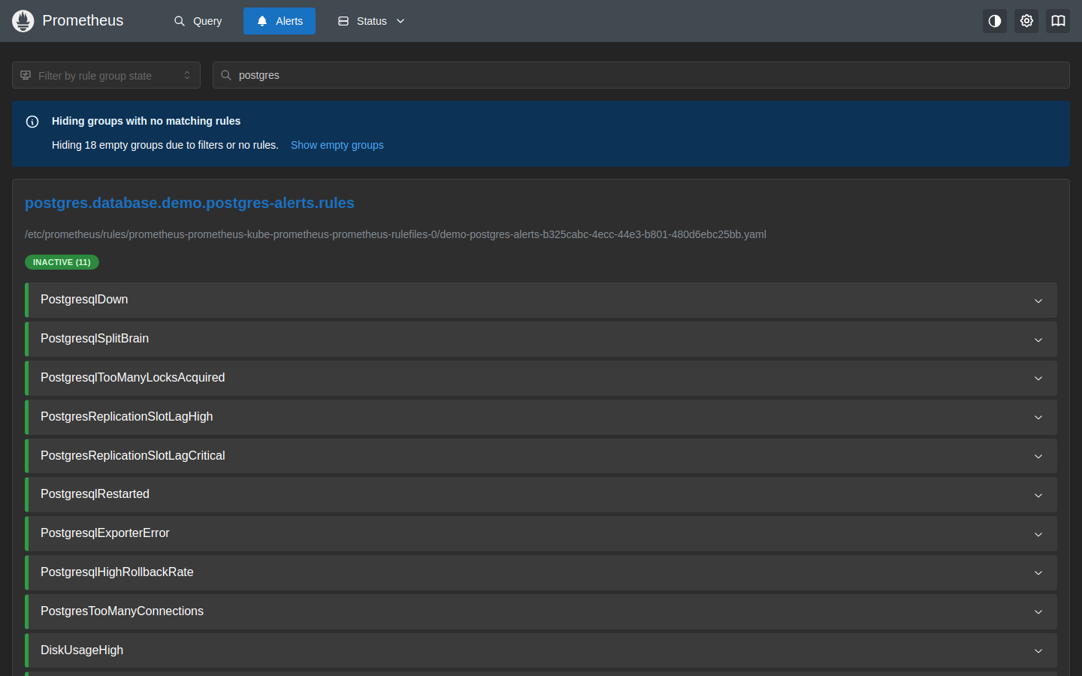This screenshot has width=1082, height=676.
Task: Click the Prometheus flame logo icon
Action: pyautogui.click(x=23, y=21)
